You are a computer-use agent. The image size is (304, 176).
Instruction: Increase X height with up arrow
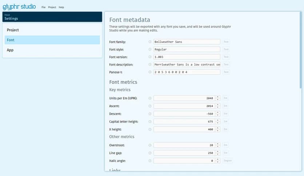tap(217, 128)
